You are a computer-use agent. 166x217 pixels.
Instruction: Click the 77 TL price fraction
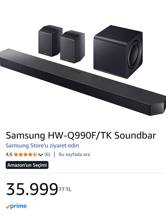point(65,189)
